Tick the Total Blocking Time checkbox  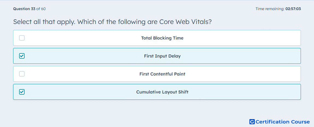pos(22,38)
